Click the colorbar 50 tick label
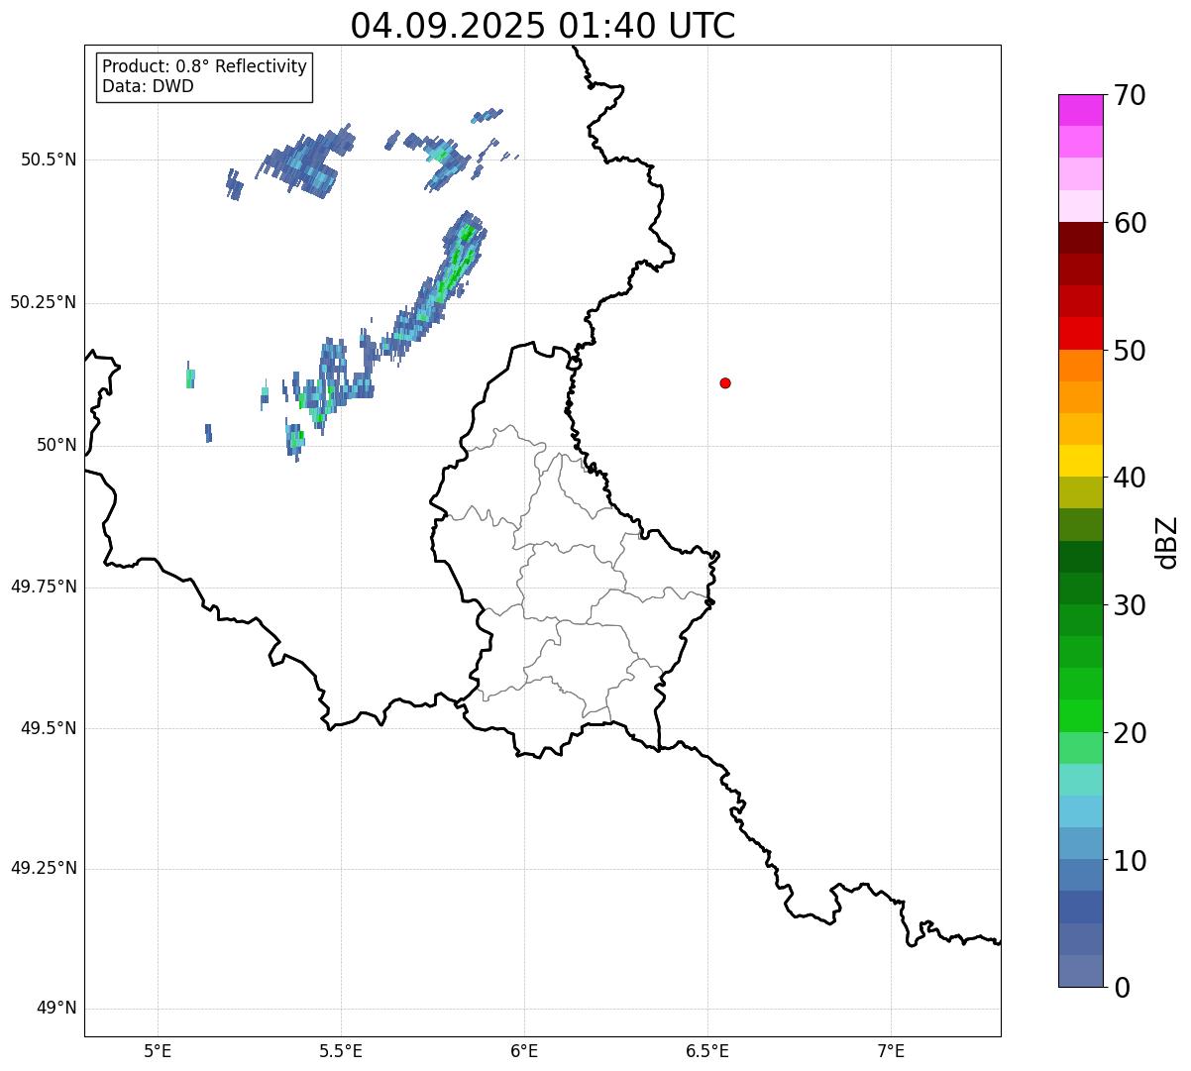The image size is (1191, 1071). click(1130, 351)
